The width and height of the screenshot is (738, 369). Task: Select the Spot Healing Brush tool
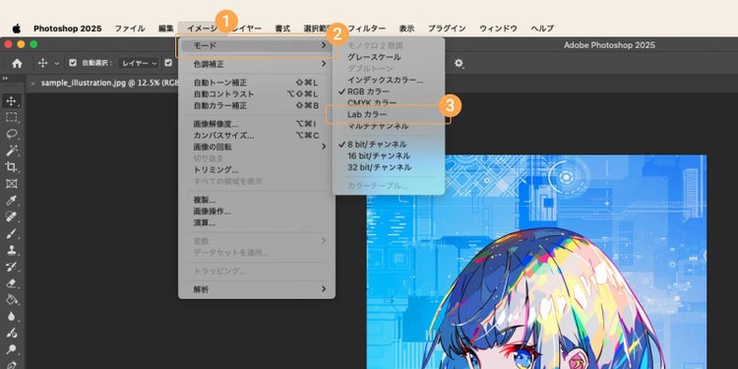click(11, 217)
